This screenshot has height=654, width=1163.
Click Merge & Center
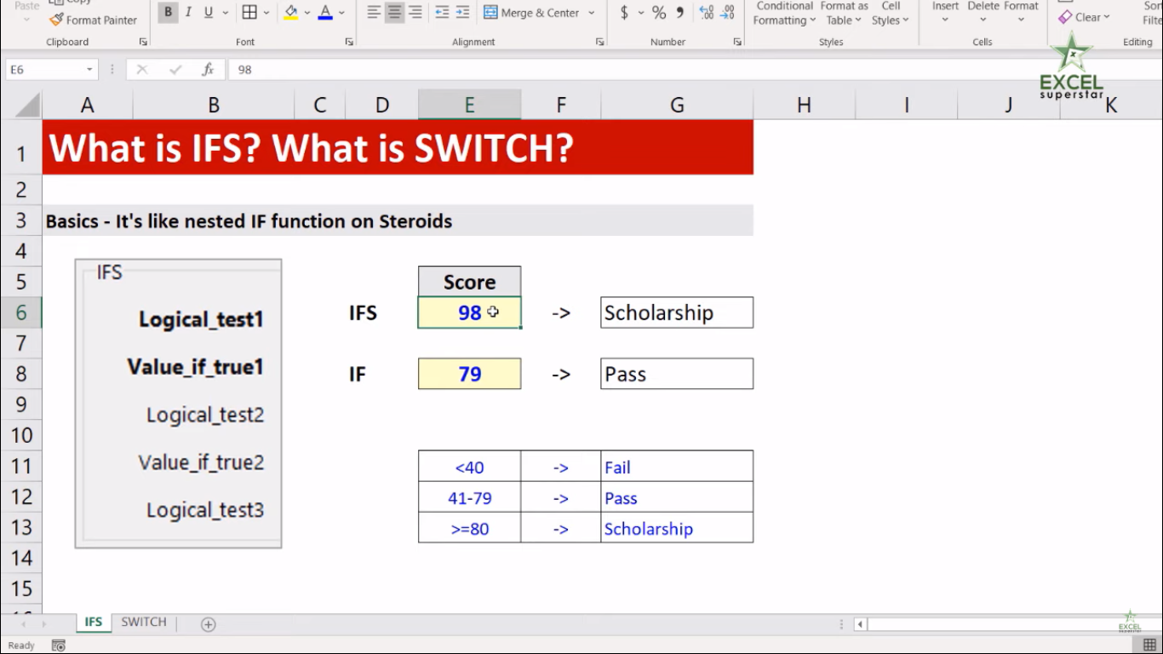[x=531, y=13]
